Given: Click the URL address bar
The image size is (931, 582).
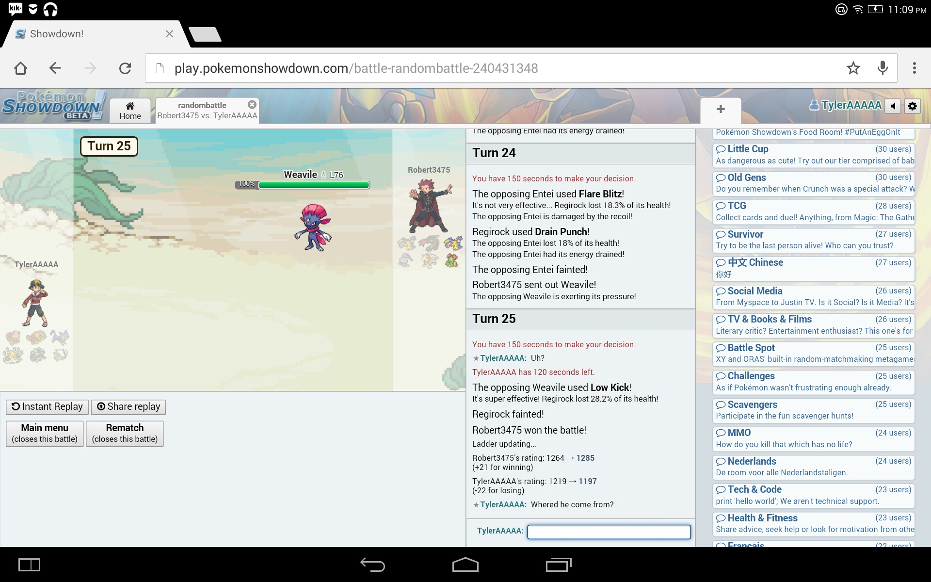Looking at the screenshot, I should tap(521, 68).
